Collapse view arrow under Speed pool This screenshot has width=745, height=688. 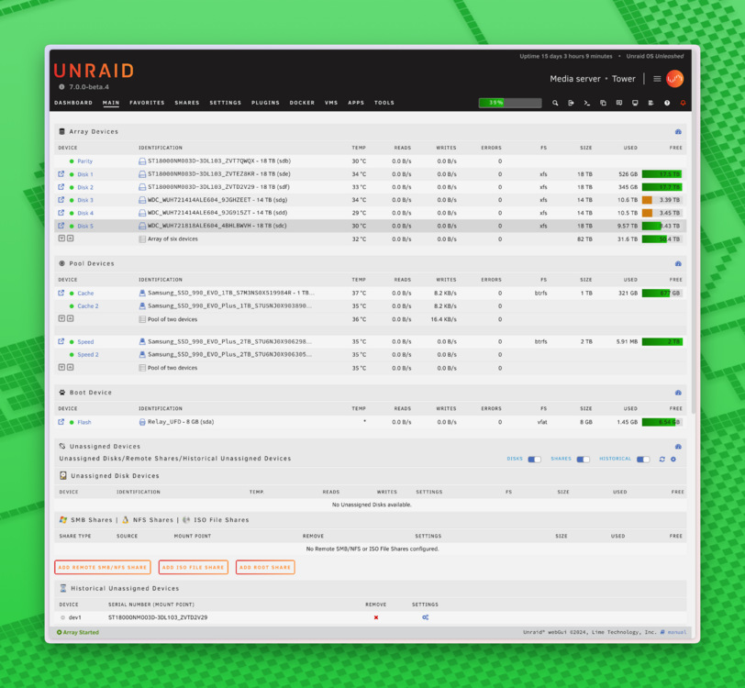click(61, 368)
